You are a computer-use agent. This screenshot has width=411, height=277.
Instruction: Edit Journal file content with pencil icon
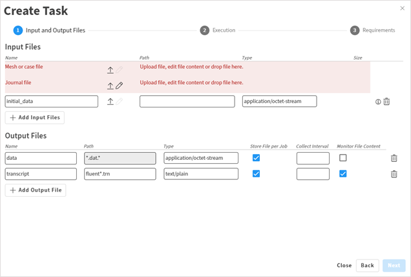coord(120,85)
